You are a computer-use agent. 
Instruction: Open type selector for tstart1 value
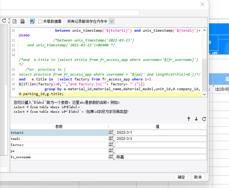pos(112,133)
